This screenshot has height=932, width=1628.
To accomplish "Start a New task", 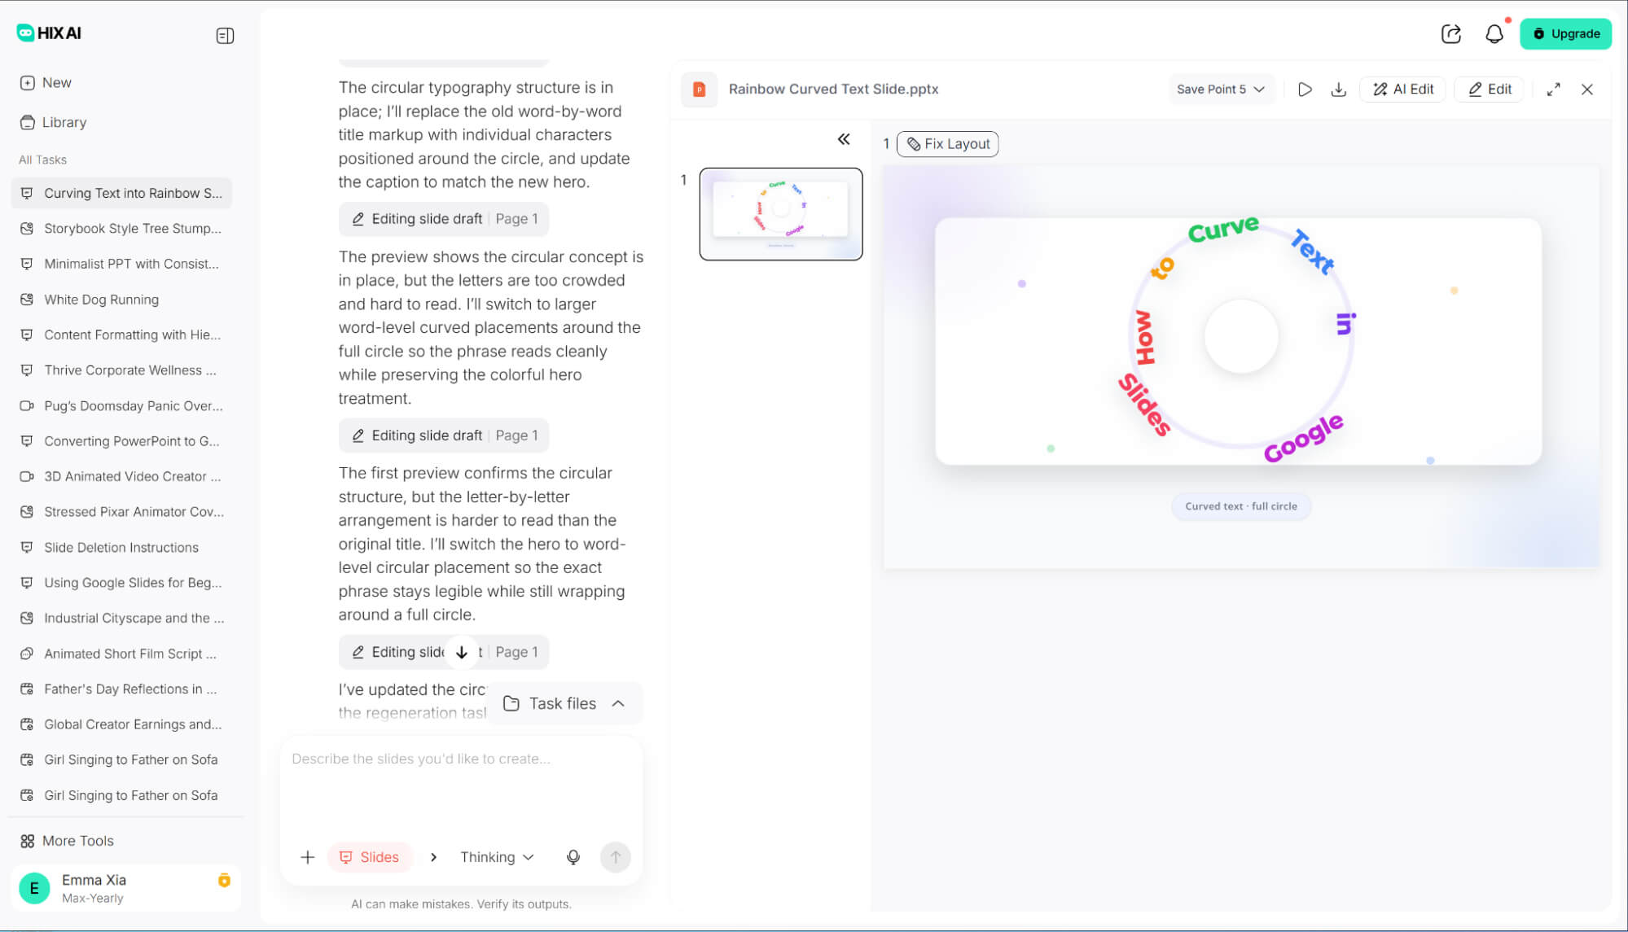I will coord(46,83).
